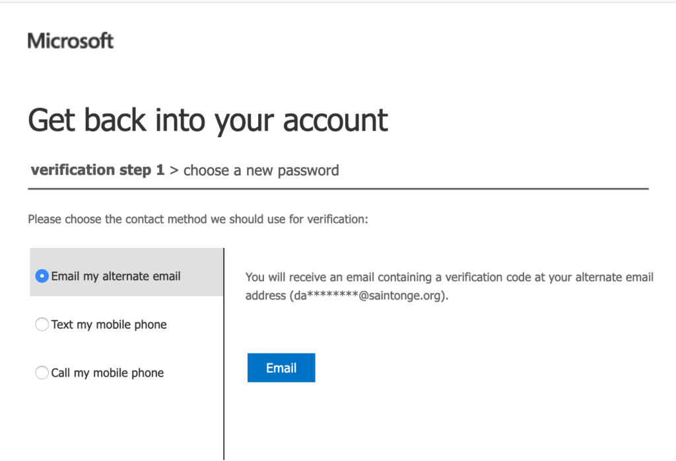Click the "Please choose the contact method" instruction
The height and width of the screenshot is (461, 676).
point(197,219)
